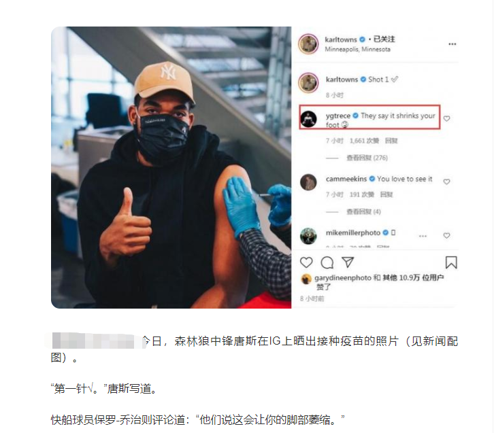This screenshot has width=494, height=433.
Task: Open the garydineenphoto liker link
Action: tap(342, 278)
